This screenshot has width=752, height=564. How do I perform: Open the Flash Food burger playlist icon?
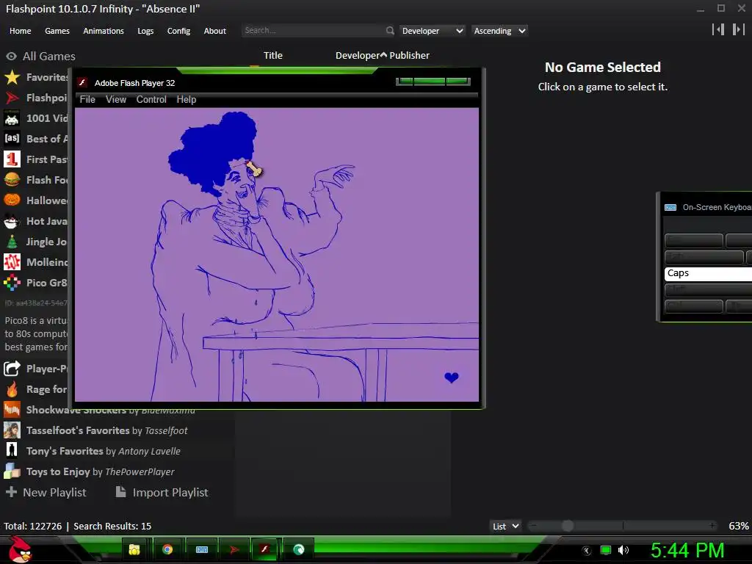12,180
